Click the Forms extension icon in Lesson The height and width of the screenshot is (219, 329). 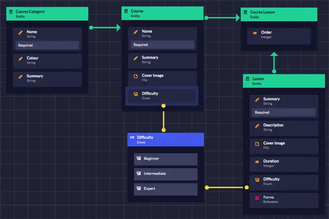point(257,198)
